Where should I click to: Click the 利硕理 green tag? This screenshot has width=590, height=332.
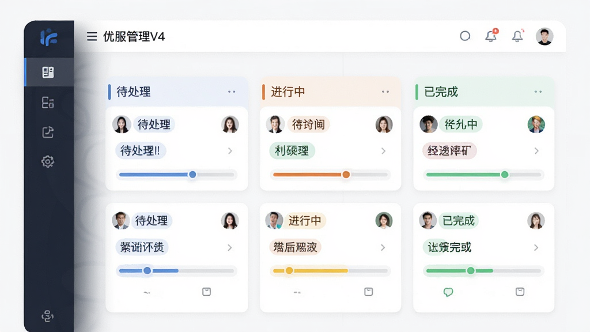pos(292,151)
